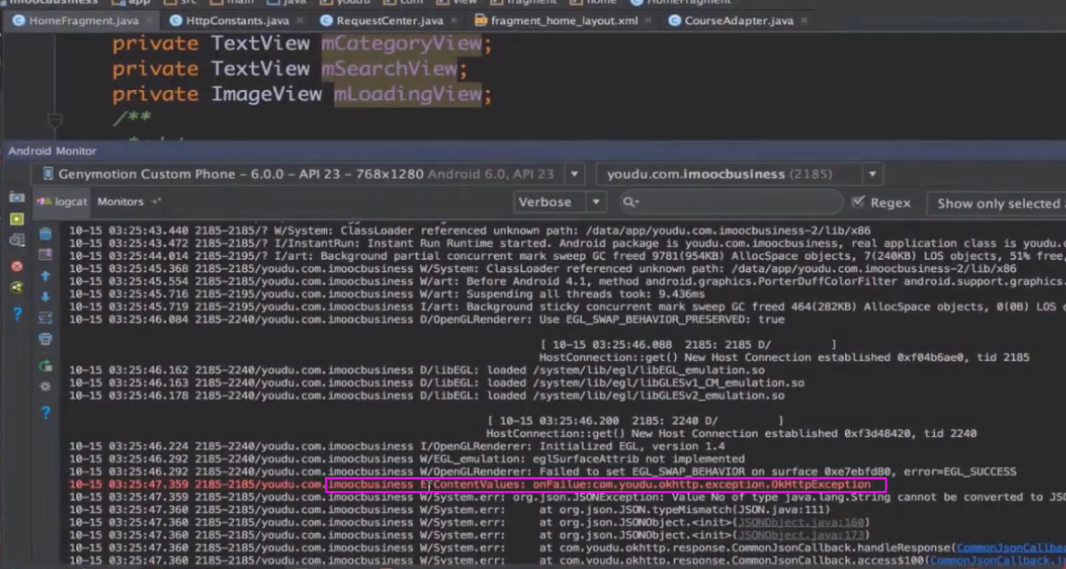Restart logcat using the restart icon
This screenshot has height=569, width=1066.
45,366
